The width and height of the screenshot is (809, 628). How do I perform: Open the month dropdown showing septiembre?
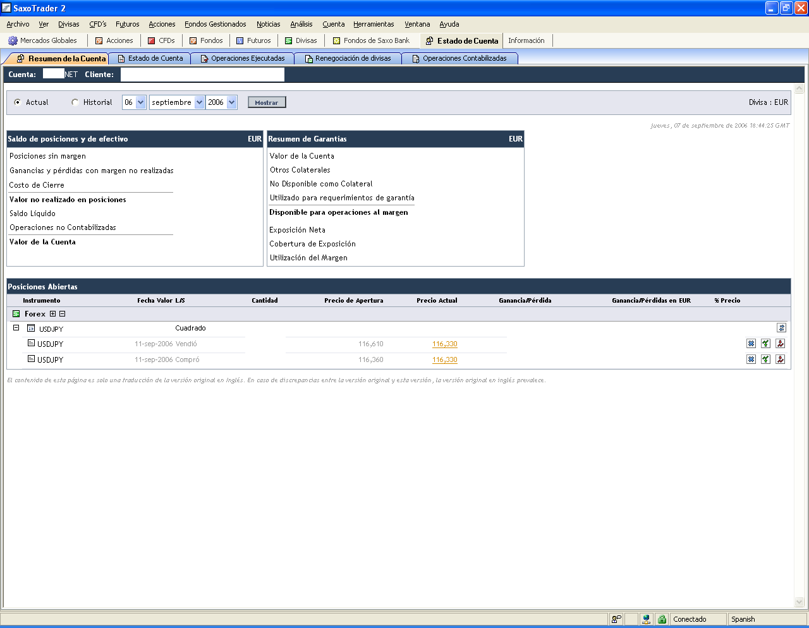[x=199, y=102]
